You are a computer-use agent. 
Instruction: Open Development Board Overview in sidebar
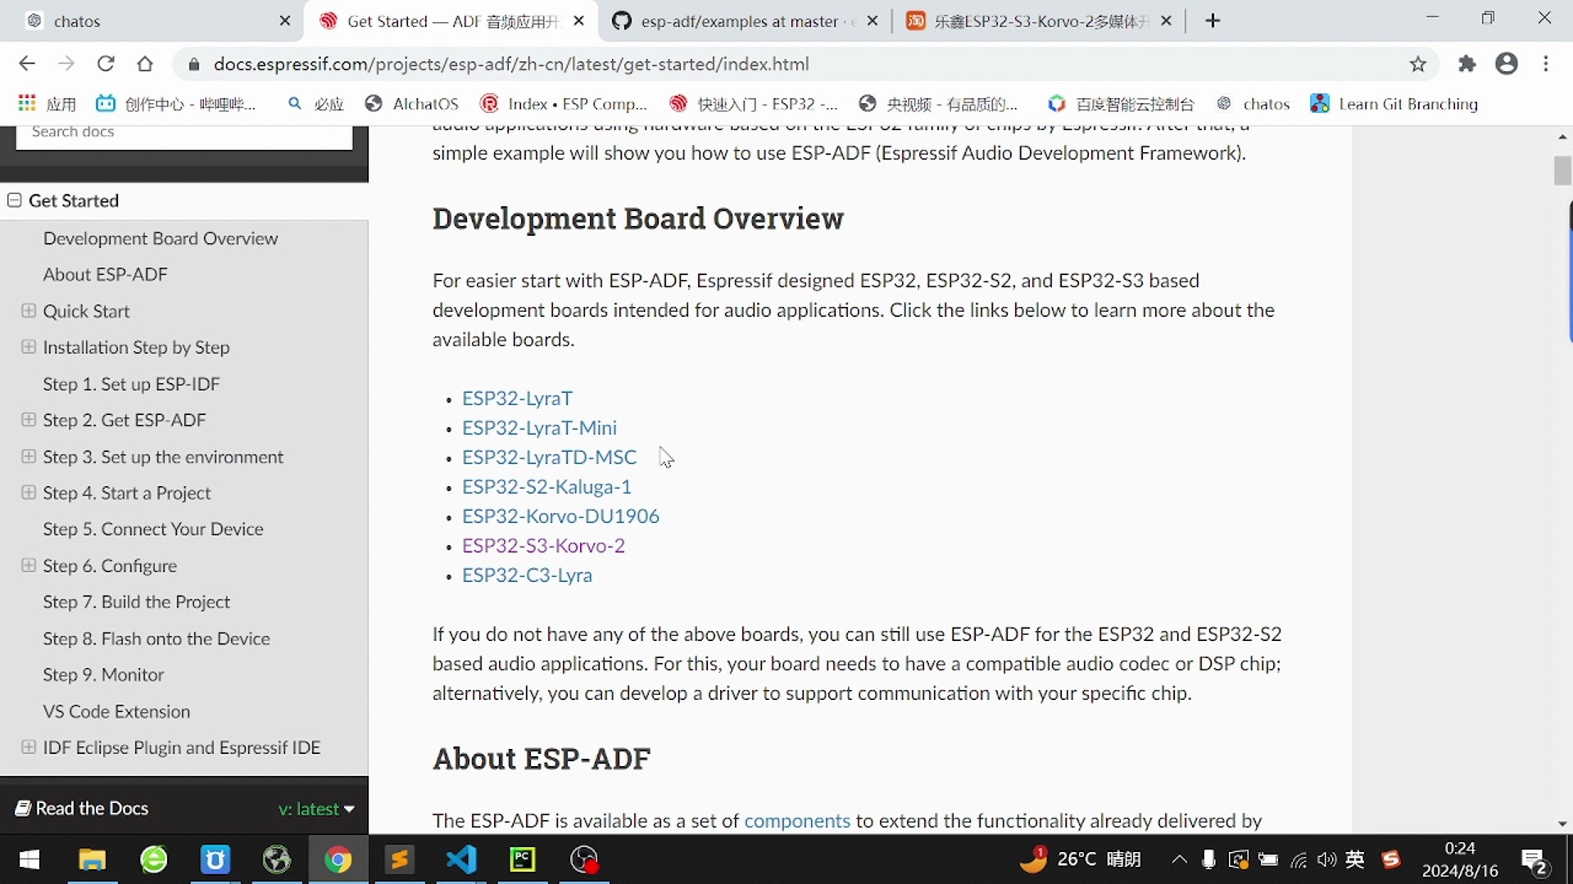[161, 238]
